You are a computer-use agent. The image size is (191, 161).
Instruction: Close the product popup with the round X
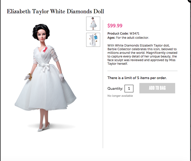[x=190, y=1]
